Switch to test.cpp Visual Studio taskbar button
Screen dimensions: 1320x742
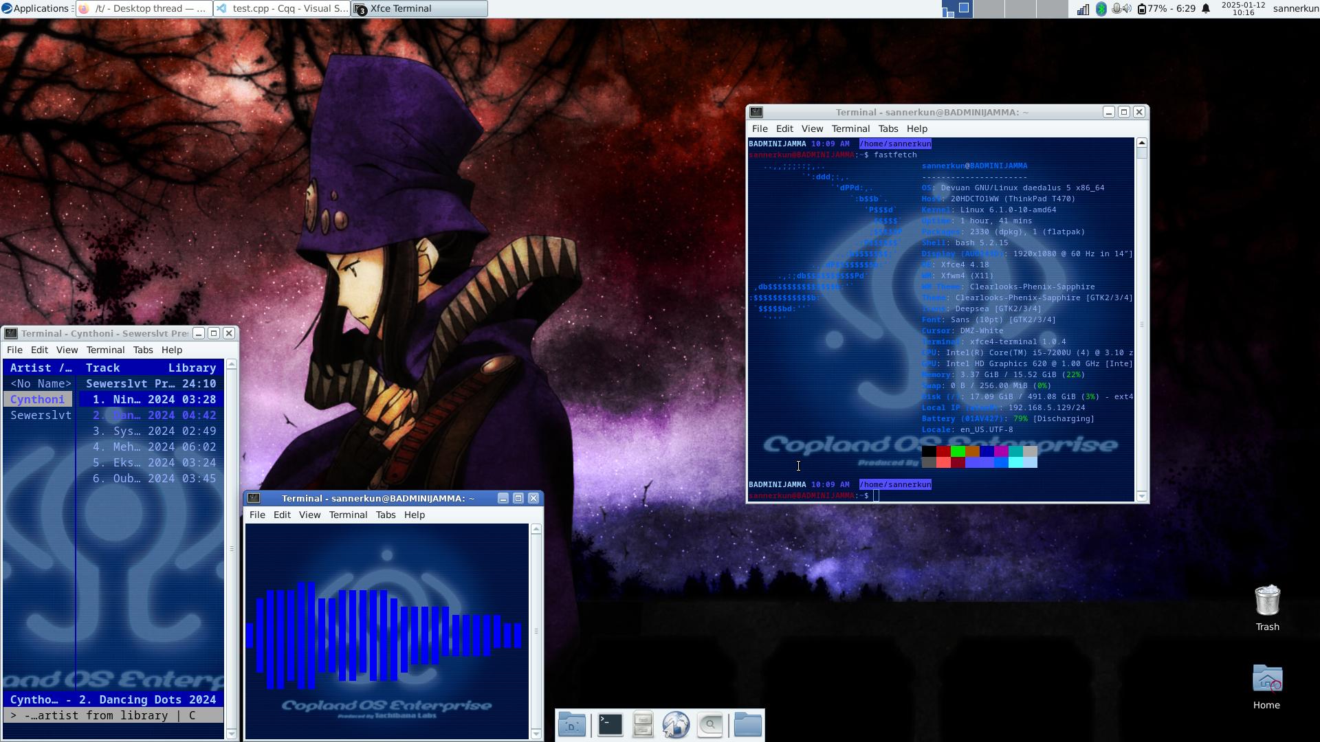(x=282, y=9)
